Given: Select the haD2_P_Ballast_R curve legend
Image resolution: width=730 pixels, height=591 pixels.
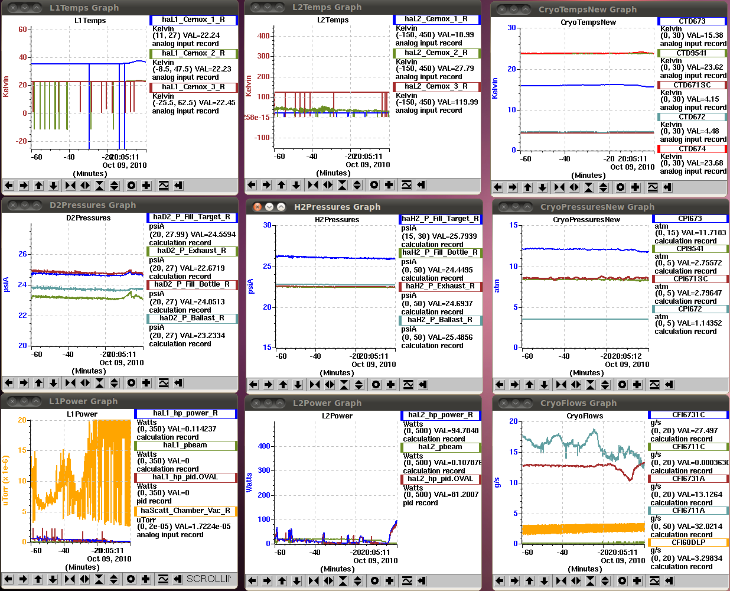Looking at the screenshot, I should (x=192, y=319).
